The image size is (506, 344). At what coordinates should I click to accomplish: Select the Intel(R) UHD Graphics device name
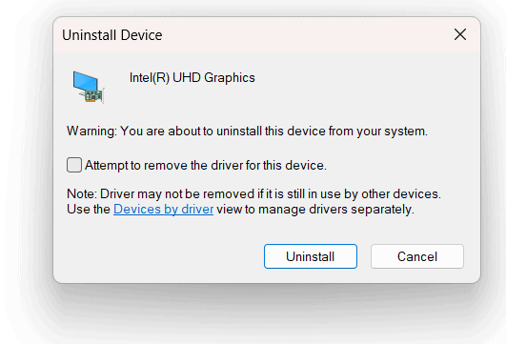[x=192, y=78]
